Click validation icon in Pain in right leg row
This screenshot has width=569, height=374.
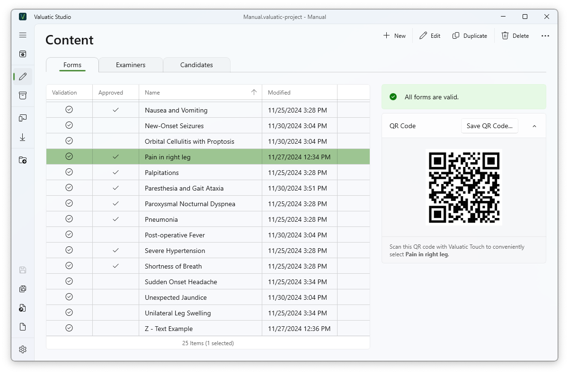coord(69,157)
